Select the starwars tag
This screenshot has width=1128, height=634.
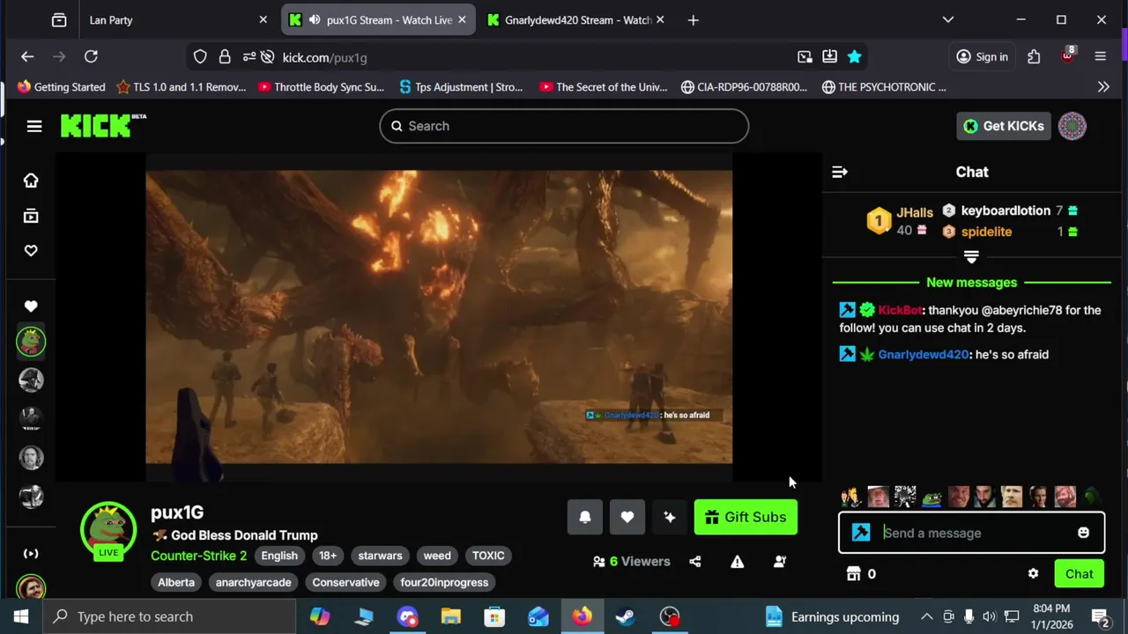(380, 556)
